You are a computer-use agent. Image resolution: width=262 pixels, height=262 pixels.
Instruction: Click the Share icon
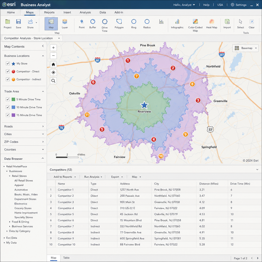coord(30,24)
